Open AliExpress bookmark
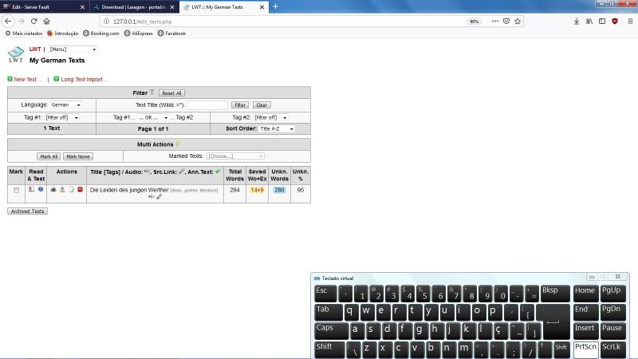Screen dimensions: 638x359 tap(138, 34)
